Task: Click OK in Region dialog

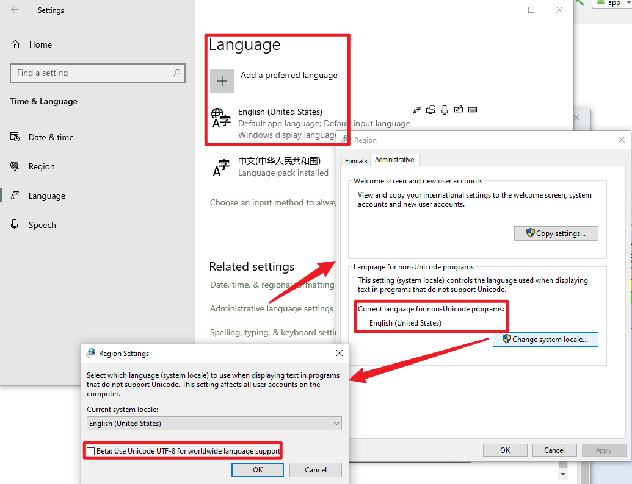Action: 505,450
